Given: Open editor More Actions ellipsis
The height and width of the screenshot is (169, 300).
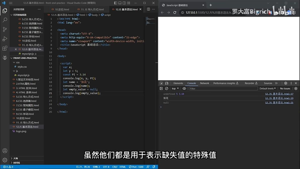Looking at the screenshot, I should 154,9.
